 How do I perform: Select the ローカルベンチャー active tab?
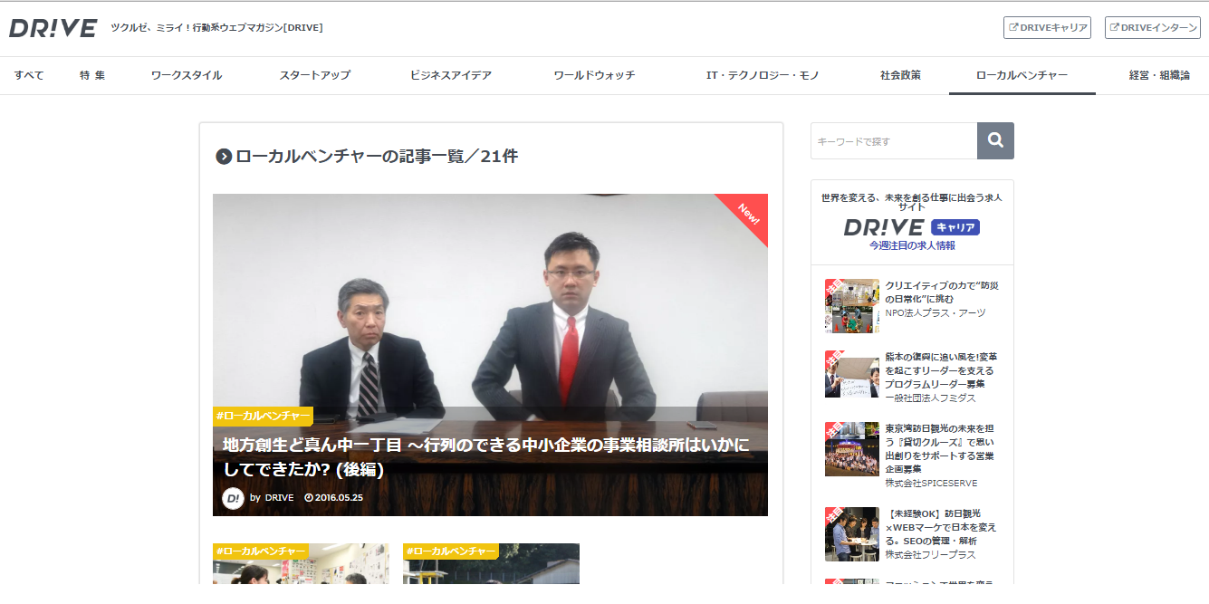point(1022,75)
